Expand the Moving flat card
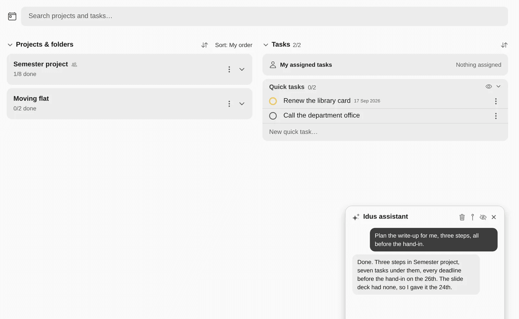Viewport: 519px width, 319px height. click(x=242, y=104)
